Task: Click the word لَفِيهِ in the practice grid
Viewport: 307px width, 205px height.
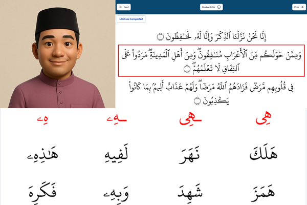Action: [x=116, y=154]
